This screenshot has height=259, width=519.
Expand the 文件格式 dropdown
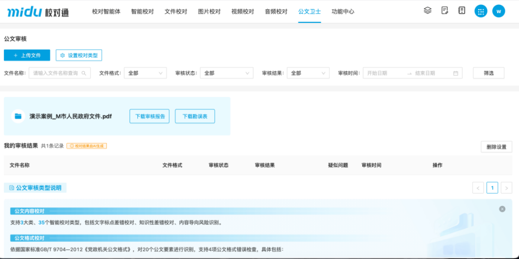click(x=145, y=73)
